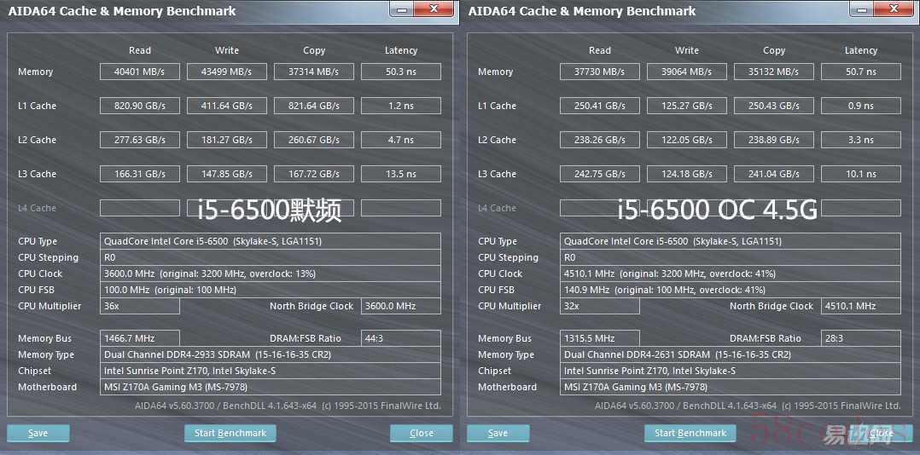Close the right AIDA64 window via title bar X
920x455 pixels.
[894, 9]
